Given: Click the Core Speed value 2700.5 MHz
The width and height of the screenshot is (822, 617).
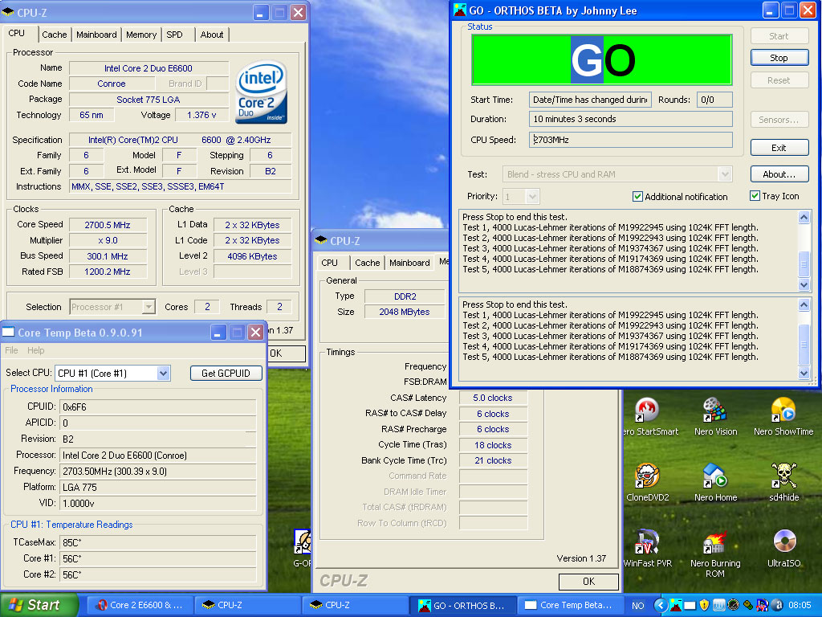Looking at the screenshot, I should [x=108, y=225].
